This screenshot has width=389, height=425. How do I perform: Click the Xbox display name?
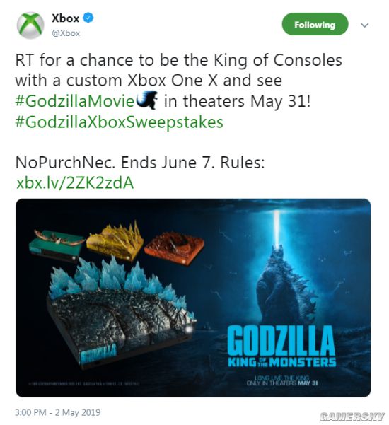pyautogui.click(x=65, y=18)
